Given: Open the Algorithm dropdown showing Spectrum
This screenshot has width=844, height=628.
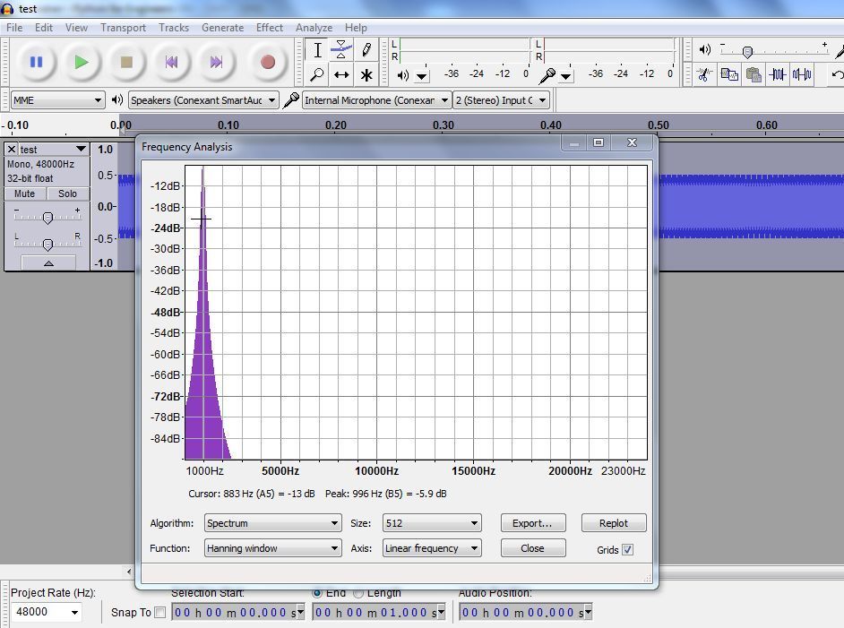Looking at the screenshot, I should coord(272,523).
